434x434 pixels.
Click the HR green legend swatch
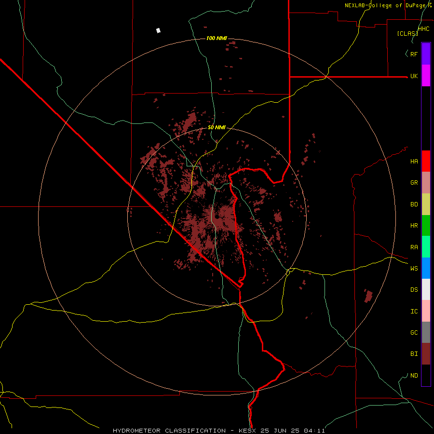tap(426, 226)
